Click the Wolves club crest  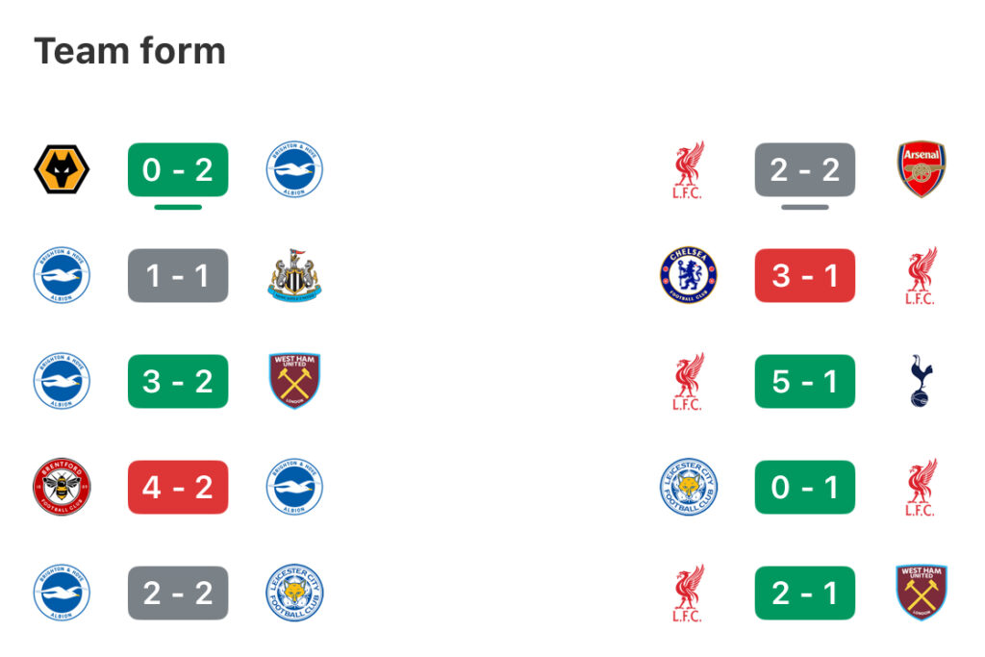tap(62, 169)
